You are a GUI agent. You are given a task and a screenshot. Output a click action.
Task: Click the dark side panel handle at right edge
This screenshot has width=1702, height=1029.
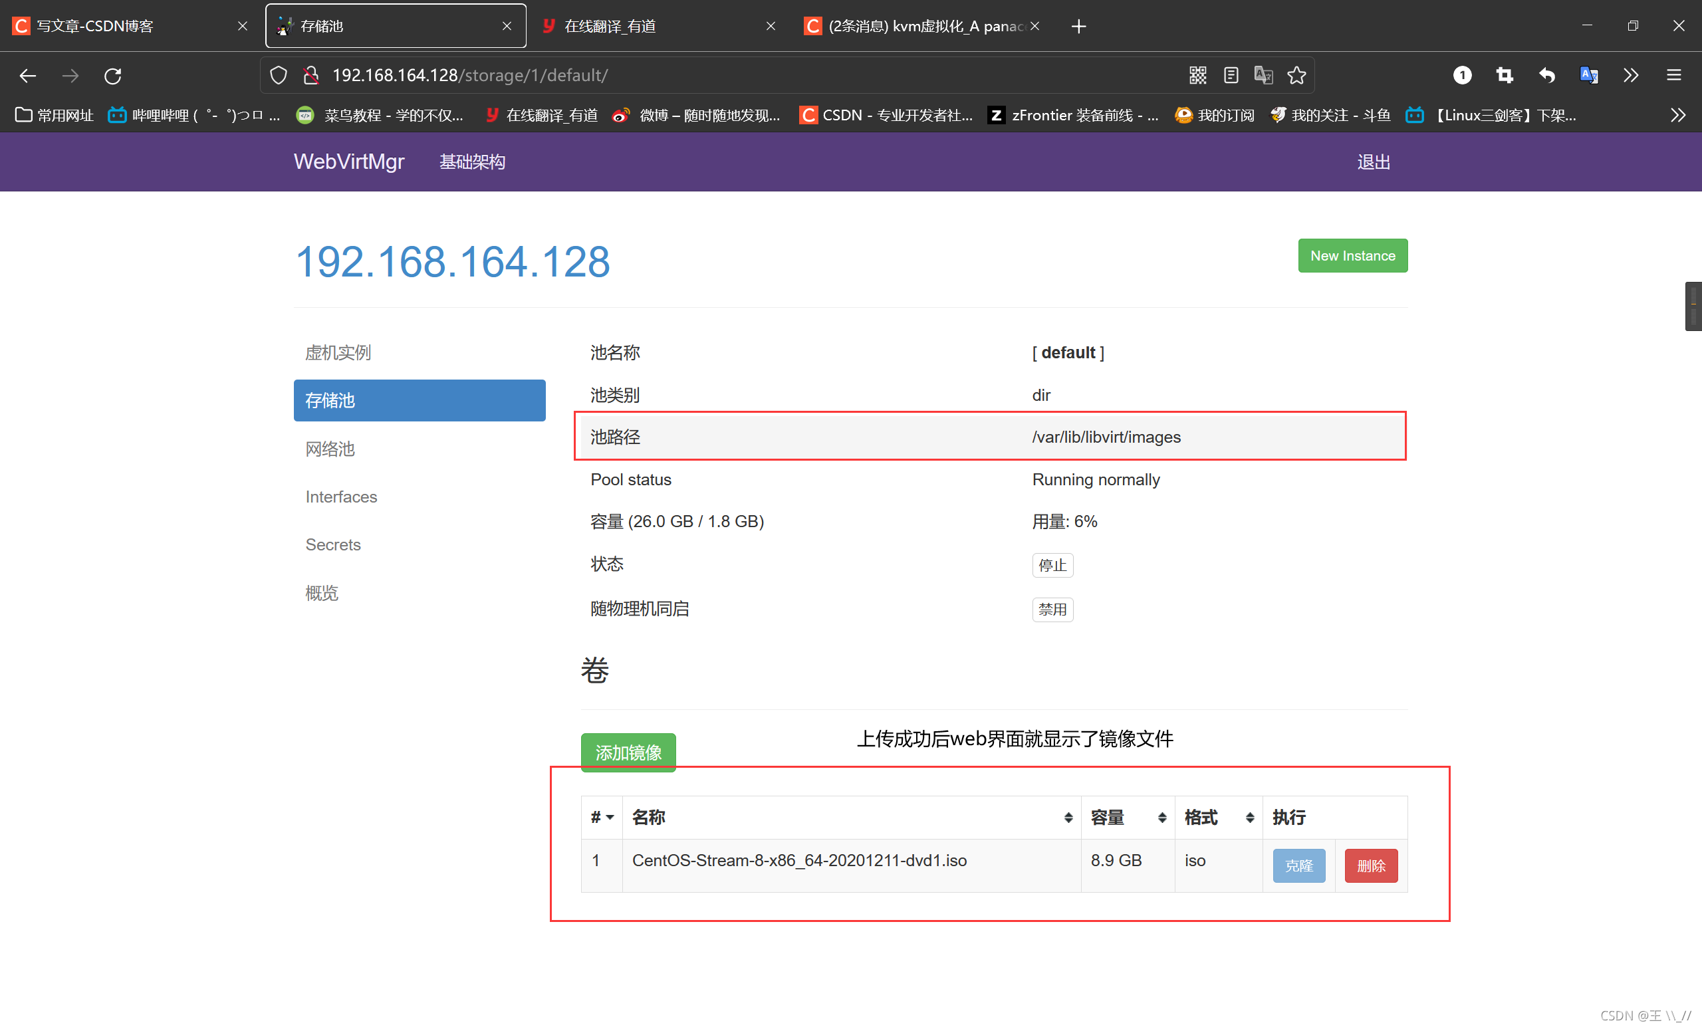pos(1693,306)
